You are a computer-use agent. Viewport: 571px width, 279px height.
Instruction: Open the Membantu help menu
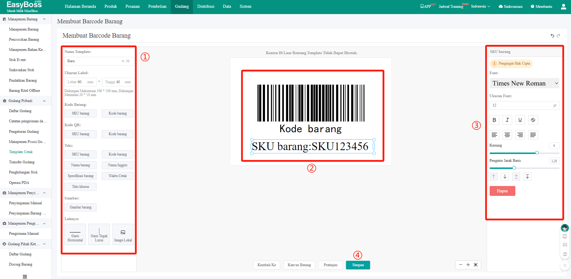[541, 6]
